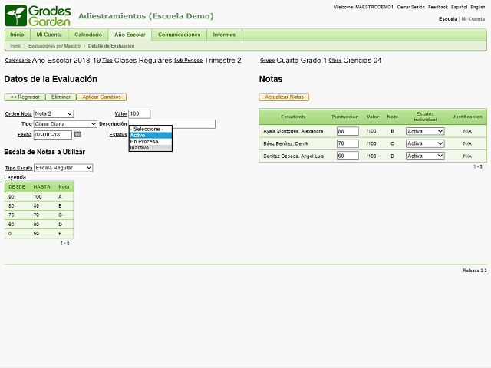
Task: Click the Estudiante column header
Action: pyautogui.click(x=293, y=117)
